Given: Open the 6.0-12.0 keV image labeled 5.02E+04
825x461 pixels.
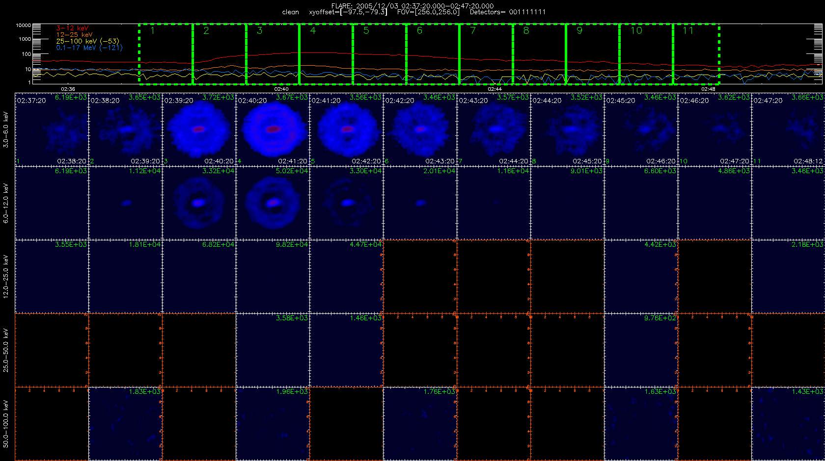Looking at the screenshot, I should [273, 203].
